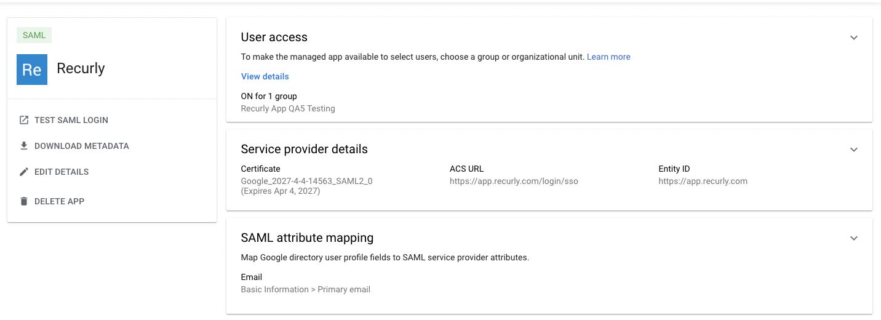Click the ACS URL value https://app.recurly.com/login/sso
Screen dimensions: 881x320
point(514,181)
